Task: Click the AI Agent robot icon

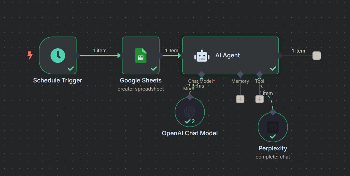Action: (202, 56)
